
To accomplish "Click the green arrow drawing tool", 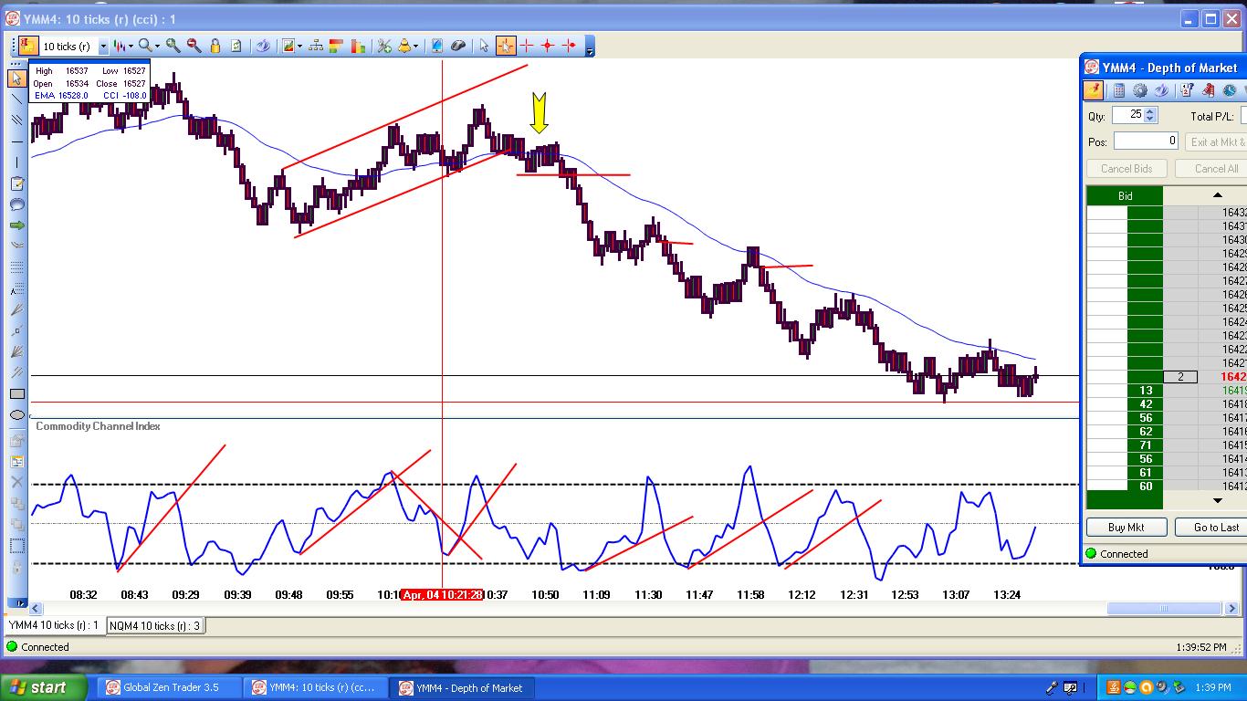I will [x=16, y=225].
